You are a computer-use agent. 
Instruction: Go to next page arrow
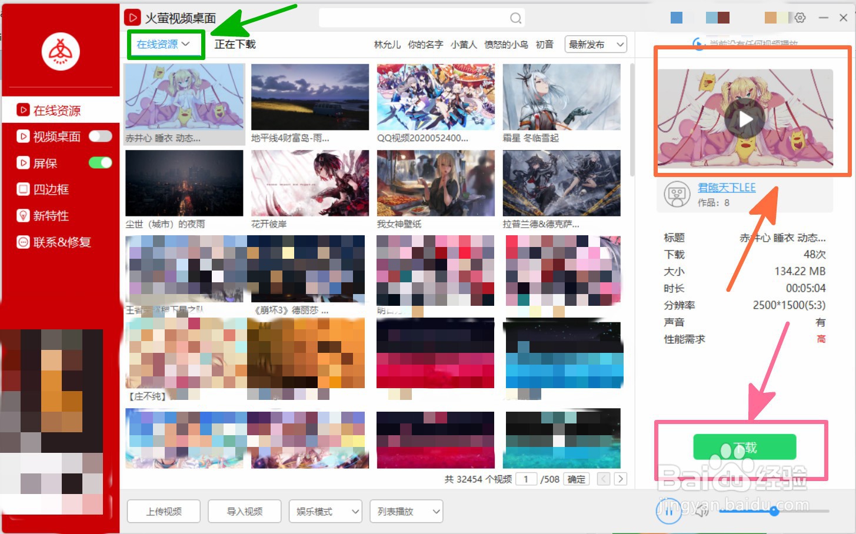620,479
